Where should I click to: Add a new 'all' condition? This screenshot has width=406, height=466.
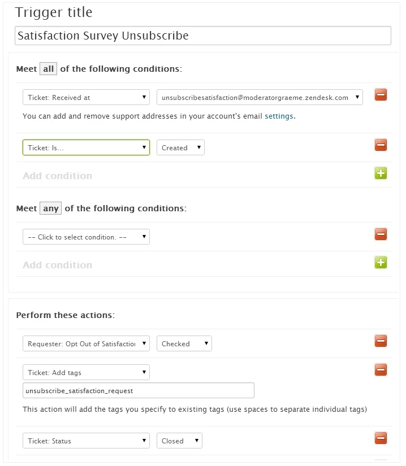click(381, 173)
